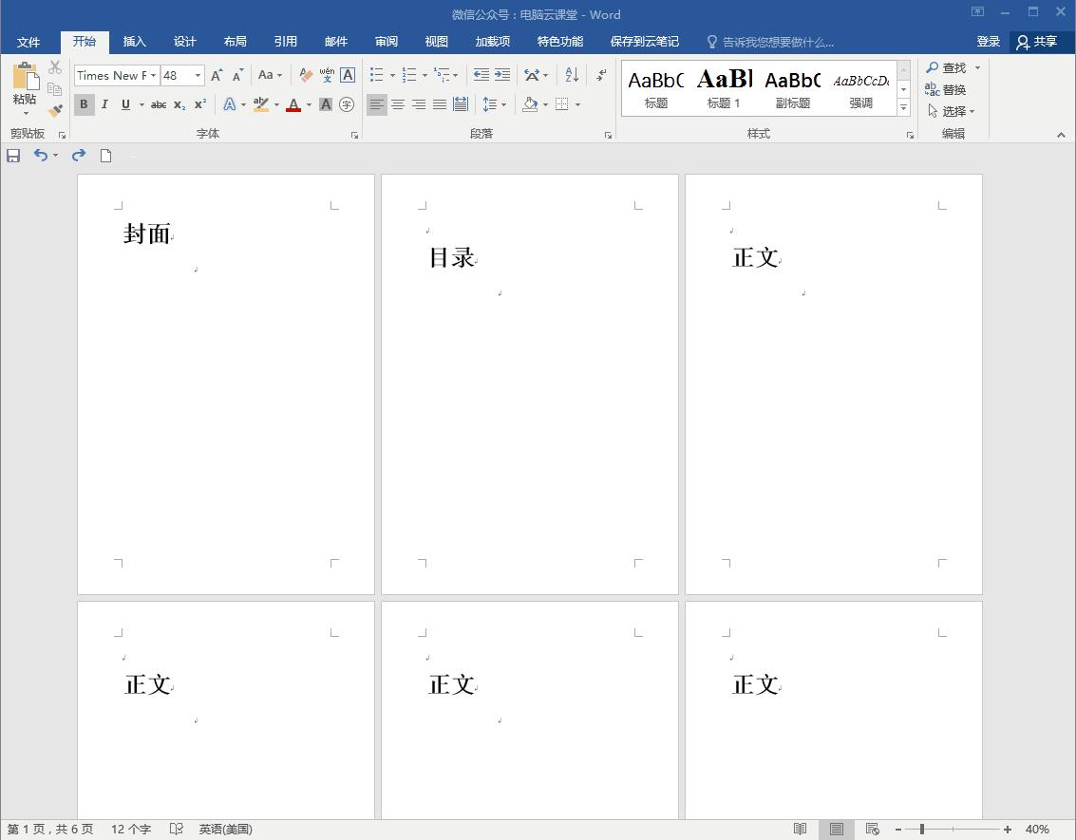Open spelling proofing status icon

(x=177, y=829)
